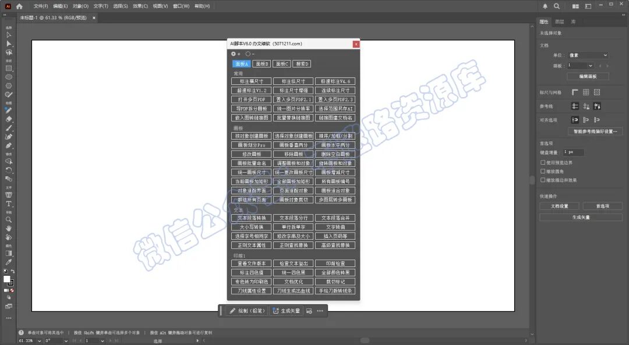629x345 pixels.
Task: Click the Illustrator home icon
Action: pyautogui.click(x=19, y=6)
